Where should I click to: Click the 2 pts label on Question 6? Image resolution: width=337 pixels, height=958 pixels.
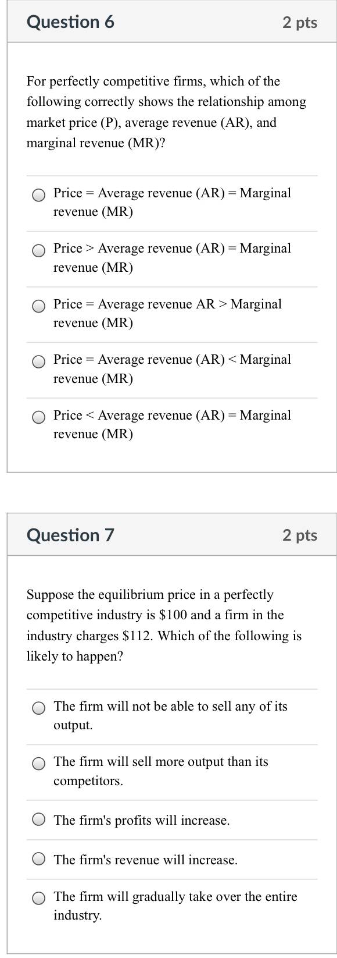point(300,22)
